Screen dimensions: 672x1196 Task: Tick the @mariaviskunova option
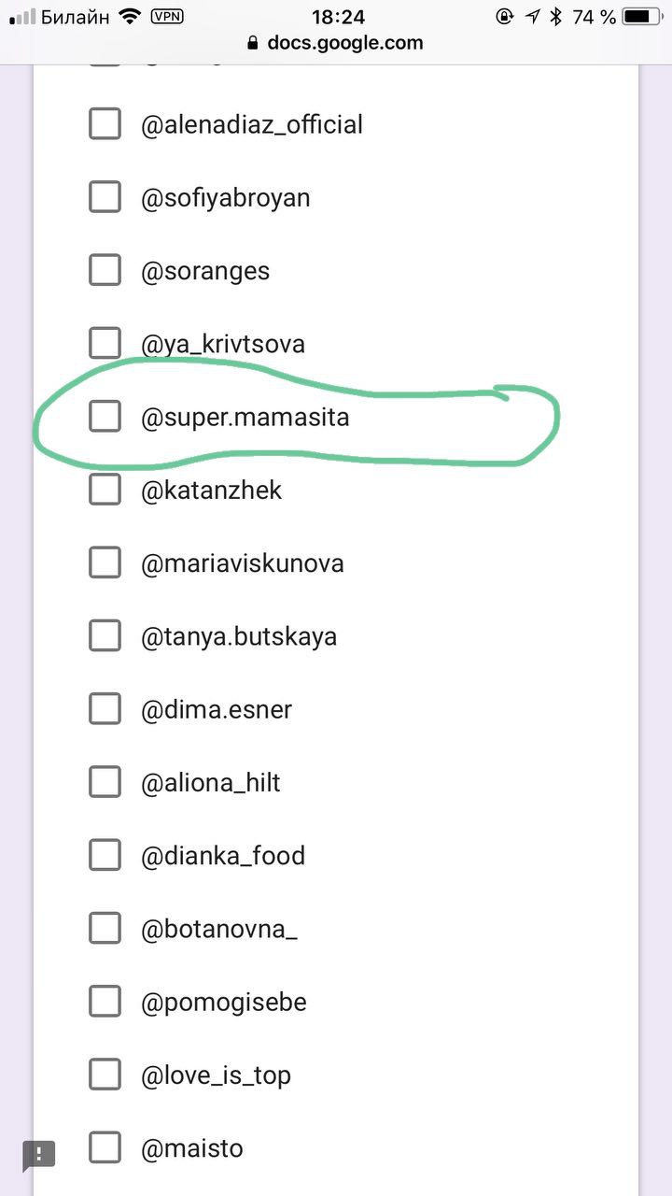point(105,563)
